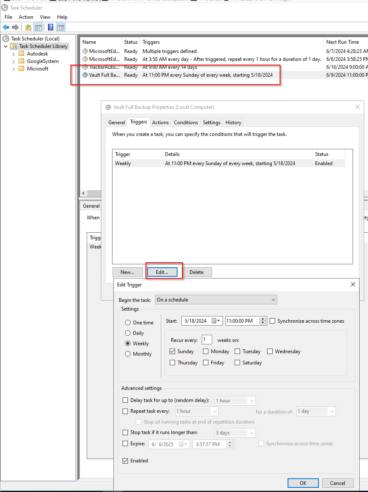Toggle the console tree pane icon

(38, 27)
